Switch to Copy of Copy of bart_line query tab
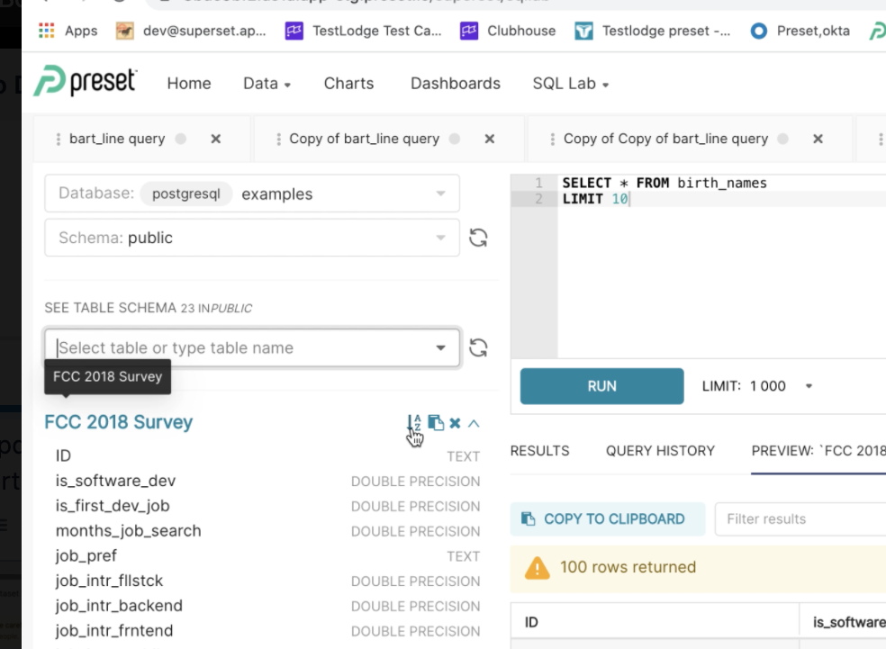This screenshot has width=886, height=649. pos(665,139)
